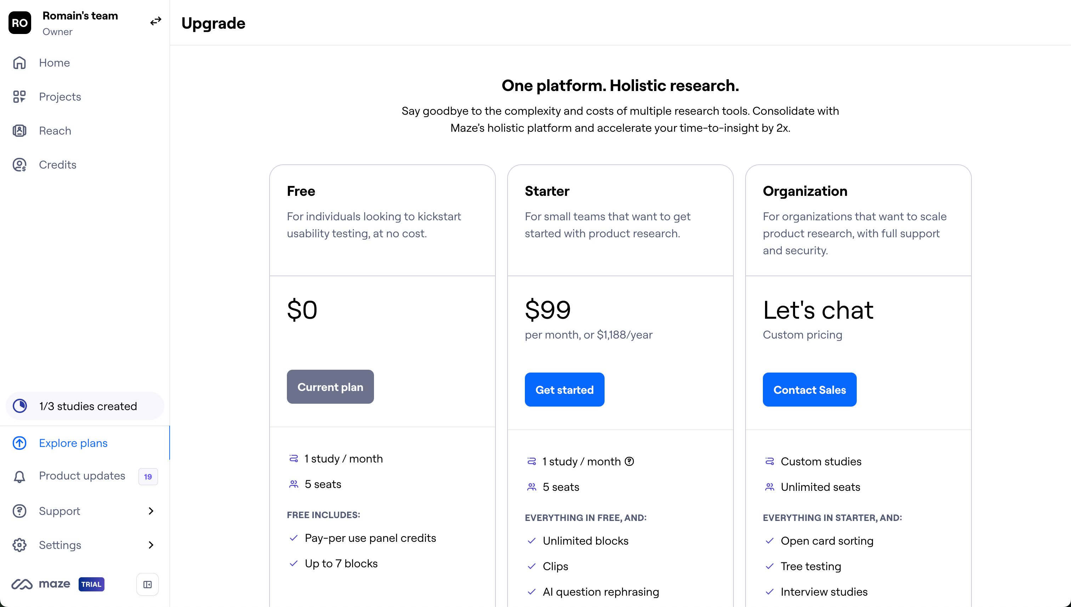Click the Let's chat price text
The width and height of the screenshot is (1071, 607).
pos(818,310)
